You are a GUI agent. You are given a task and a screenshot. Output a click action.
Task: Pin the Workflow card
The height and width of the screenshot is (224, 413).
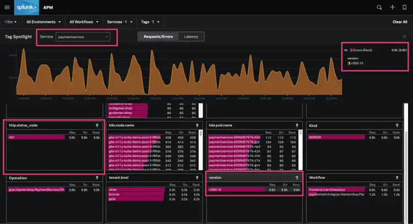[x=398, y=178]
